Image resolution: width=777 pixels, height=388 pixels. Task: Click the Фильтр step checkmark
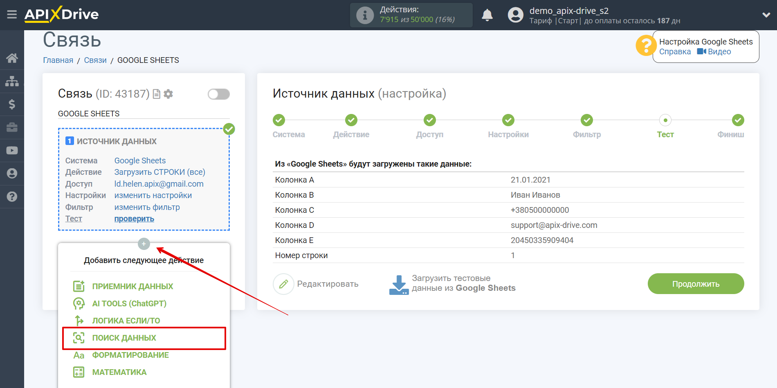point(587,120)
